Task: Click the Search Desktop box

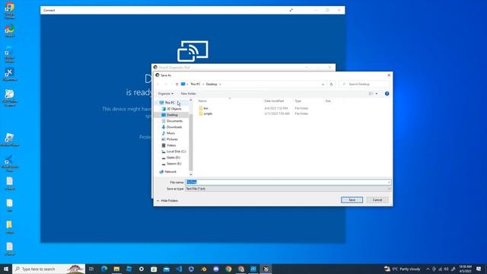Action: pyautogui.click(x=364, y=84)
